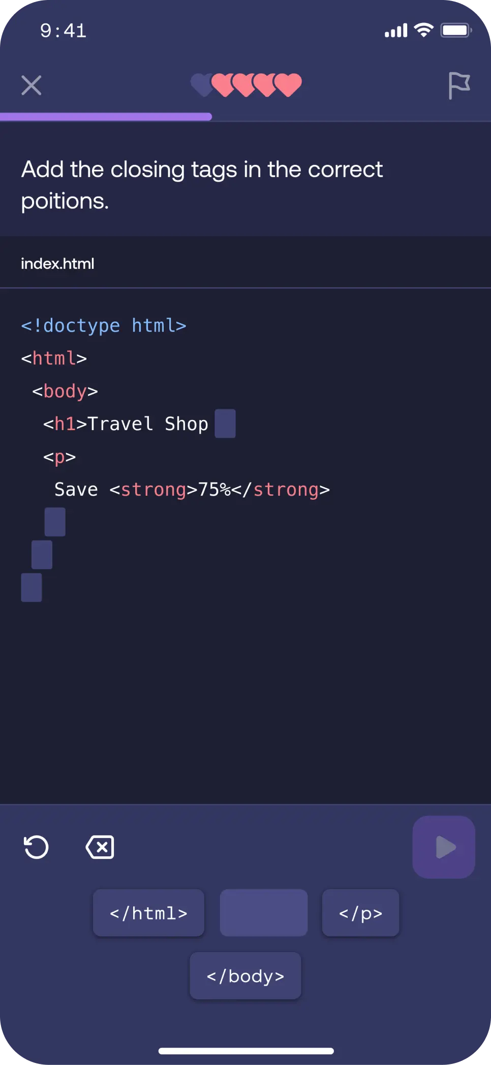Tap the report flag icon
Screen dimensions: 491x1065
coord(459,86)
